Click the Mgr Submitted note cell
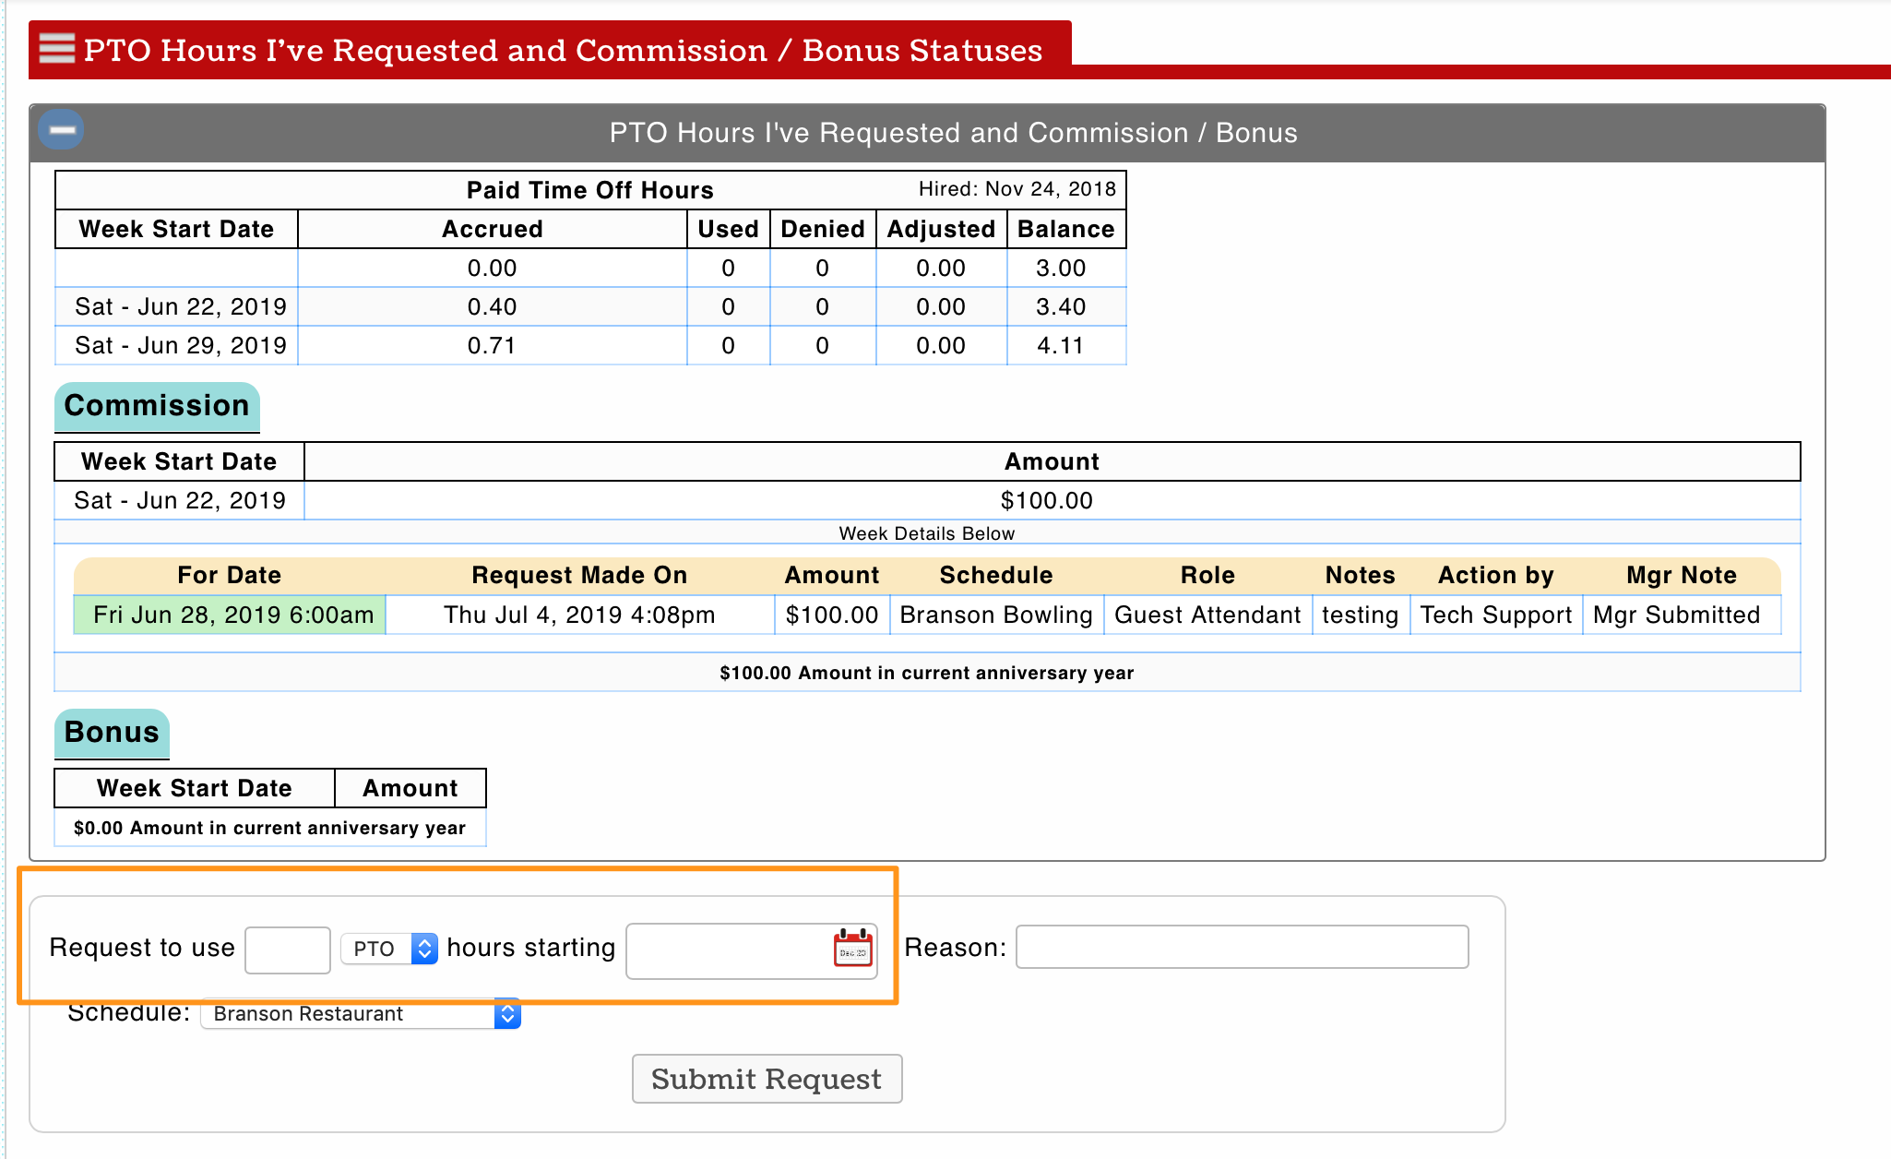1891x1159 pixels. coord(1676,615)
